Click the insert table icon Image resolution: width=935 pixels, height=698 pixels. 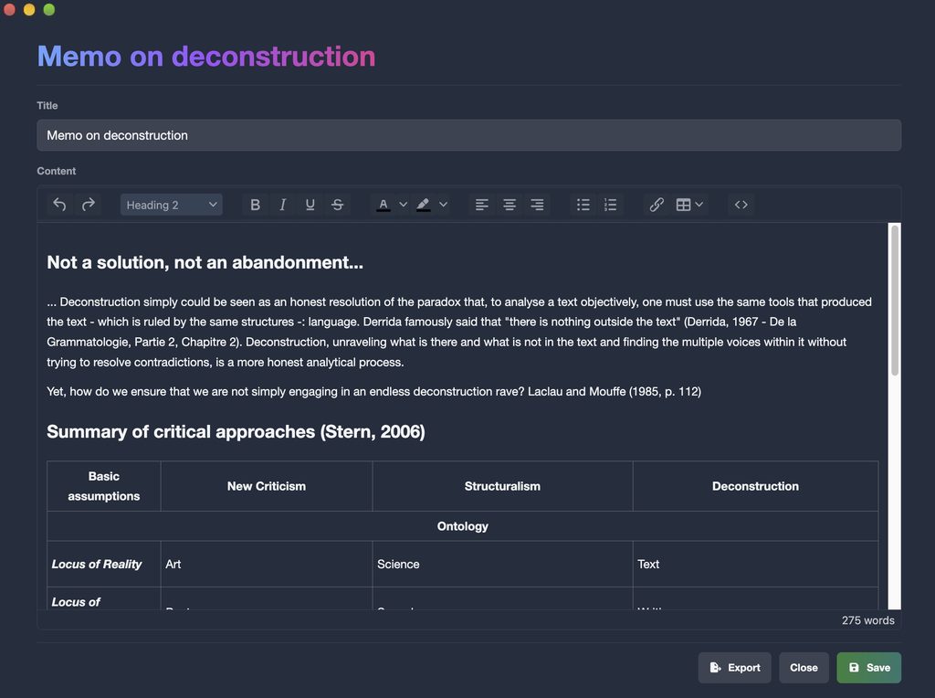pos(683,205)
